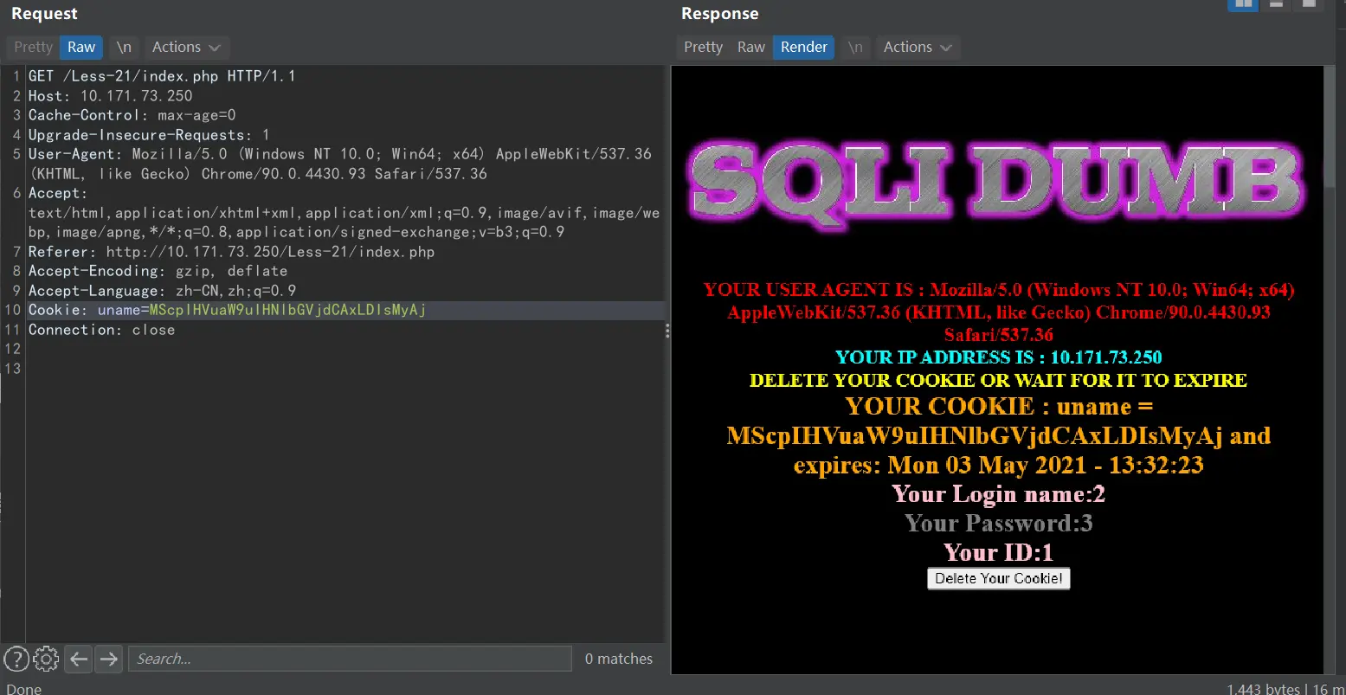Switch Response view to Raw tab
The width and height of the screenshot is (1346, 695).
pyautogui.click(x=750, y=47)
